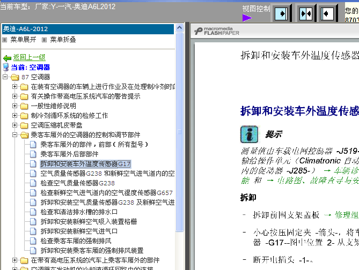Click folder icon of 制冷剂循环系统的检修工作
This screenshot has height=270, width=359.
pyautogui.click(x=24, y=116)
